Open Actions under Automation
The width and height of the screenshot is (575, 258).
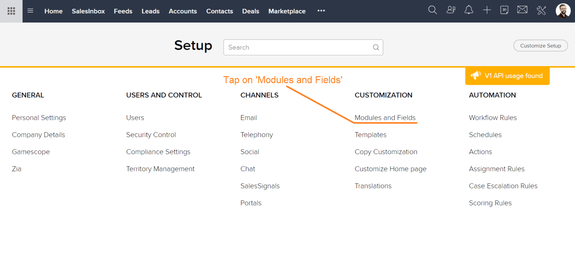point(480,152)
